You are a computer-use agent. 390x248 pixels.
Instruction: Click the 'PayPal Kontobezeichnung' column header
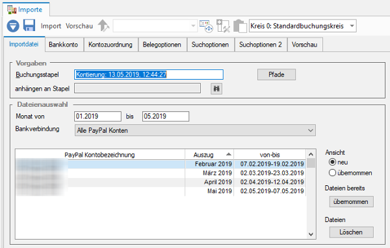(x=99, y=155)
